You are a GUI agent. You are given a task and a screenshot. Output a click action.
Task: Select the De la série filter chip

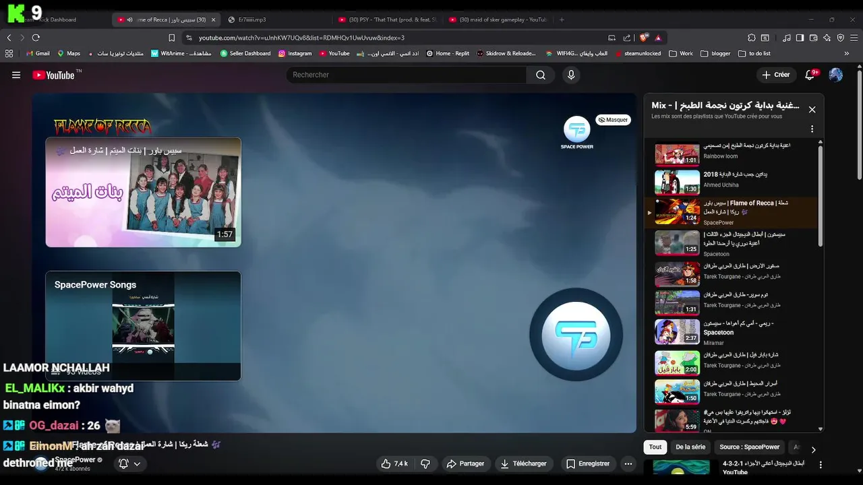pos(690,447)
